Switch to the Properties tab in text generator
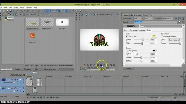 point(142,30)
